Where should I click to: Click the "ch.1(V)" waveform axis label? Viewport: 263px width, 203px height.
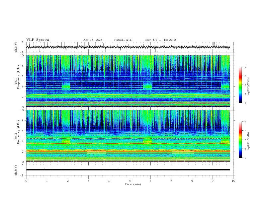16,47
